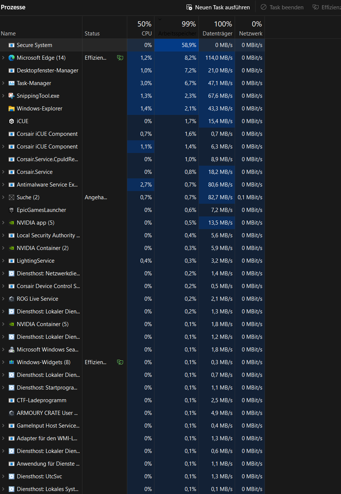Screen dimensions: 341x494
Task: Click the LightingService icon
Action: click(11, 261)
